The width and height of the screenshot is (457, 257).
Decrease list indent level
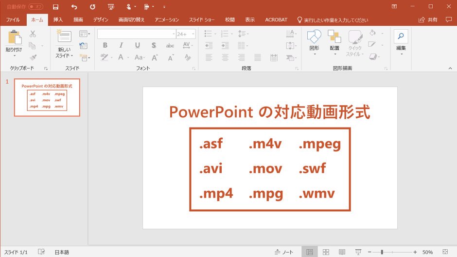(209, 45)
